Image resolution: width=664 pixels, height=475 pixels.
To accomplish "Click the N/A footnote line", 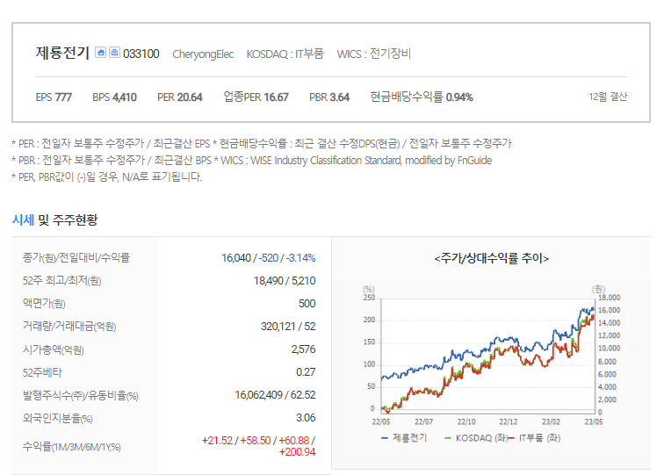I will 107,177.
